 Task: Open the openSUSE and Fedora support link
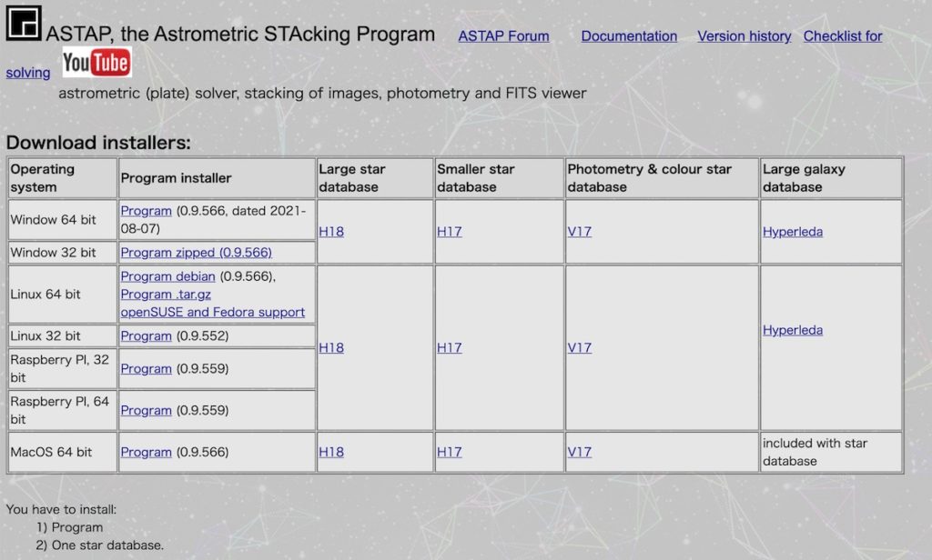[x=213, y=312]
